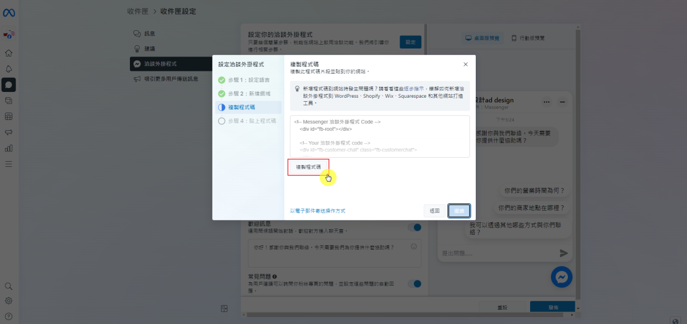Go to Home icon in sidebar

[9, 53]
